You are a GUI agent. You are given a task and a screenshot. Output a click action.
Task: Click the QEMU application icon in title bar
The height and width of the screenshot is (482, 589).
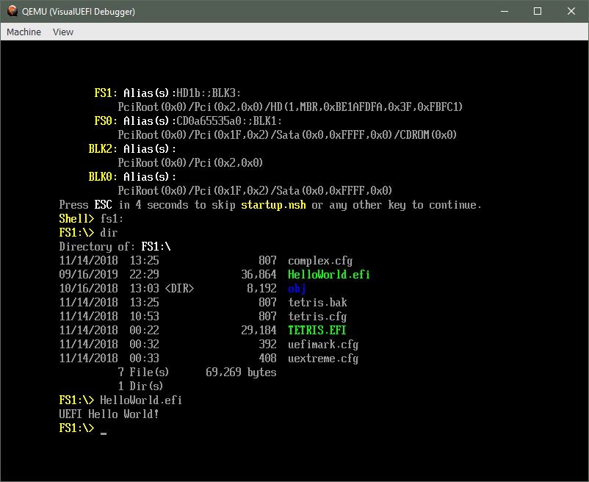(x=11, y=11)
